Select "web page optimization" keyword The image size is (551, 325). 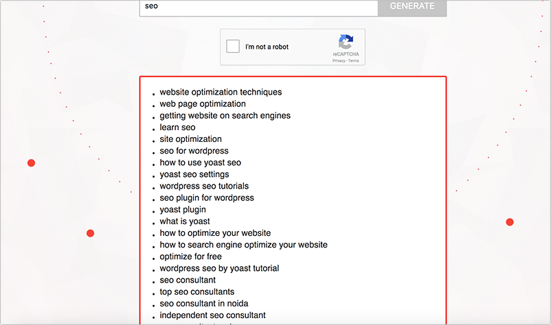[x=203, y=104]
